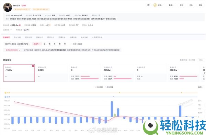Open the date range picker dropdown

tap(18, 44)
